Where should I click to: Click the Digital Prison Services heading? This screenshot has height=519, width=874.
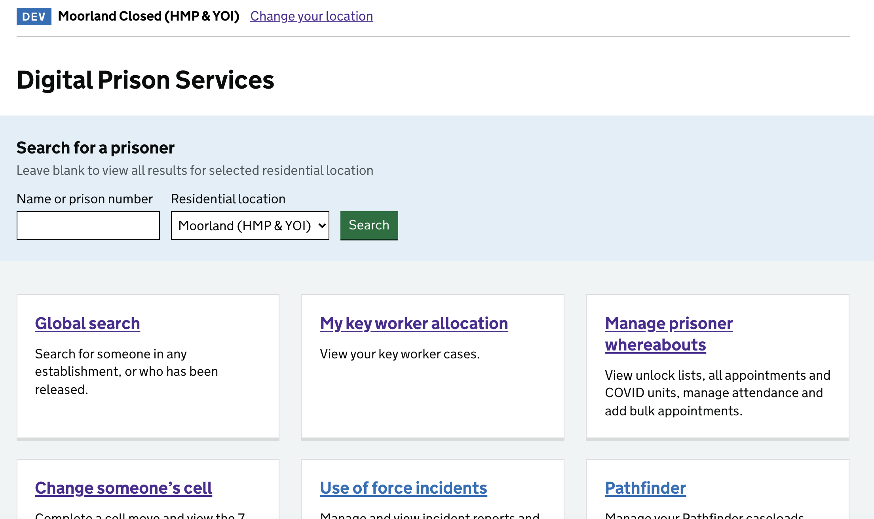145,80
